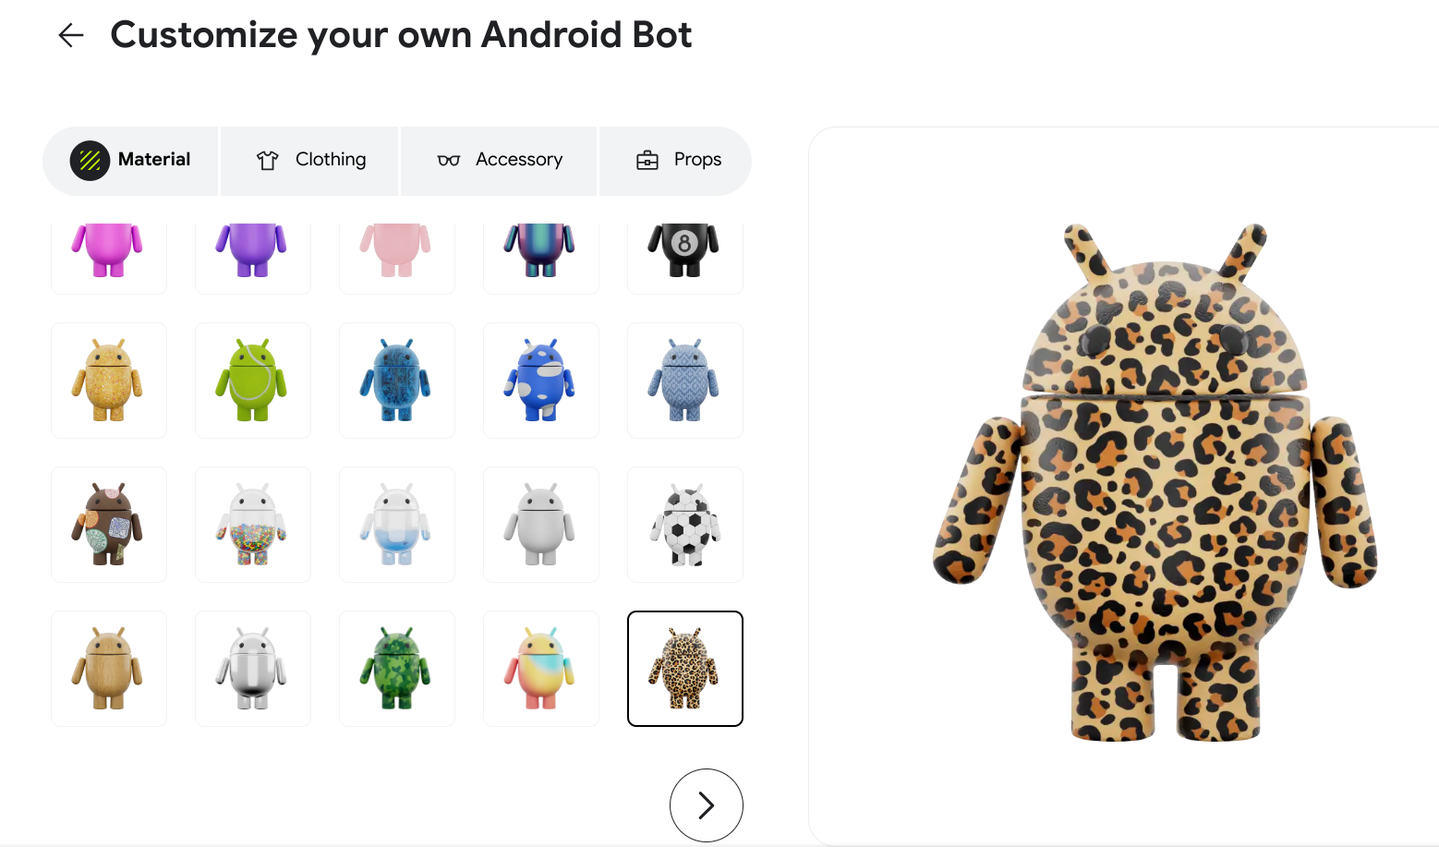Open the next page of materials
Screen dimensions: 1439x847
coord(706,805)
